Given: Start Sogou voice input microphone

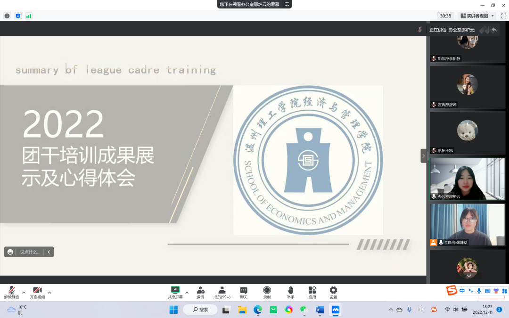Looking at the screenshot, I should (479, 291).
